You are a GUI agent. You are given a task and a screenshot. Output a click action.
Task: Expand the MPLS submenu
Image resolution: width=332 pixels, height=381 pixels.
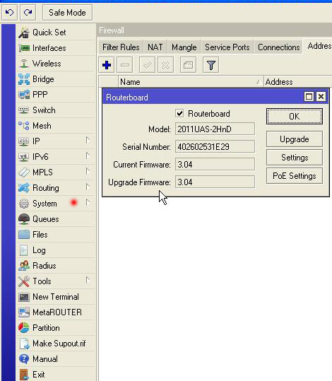click(x=88, y=172)
